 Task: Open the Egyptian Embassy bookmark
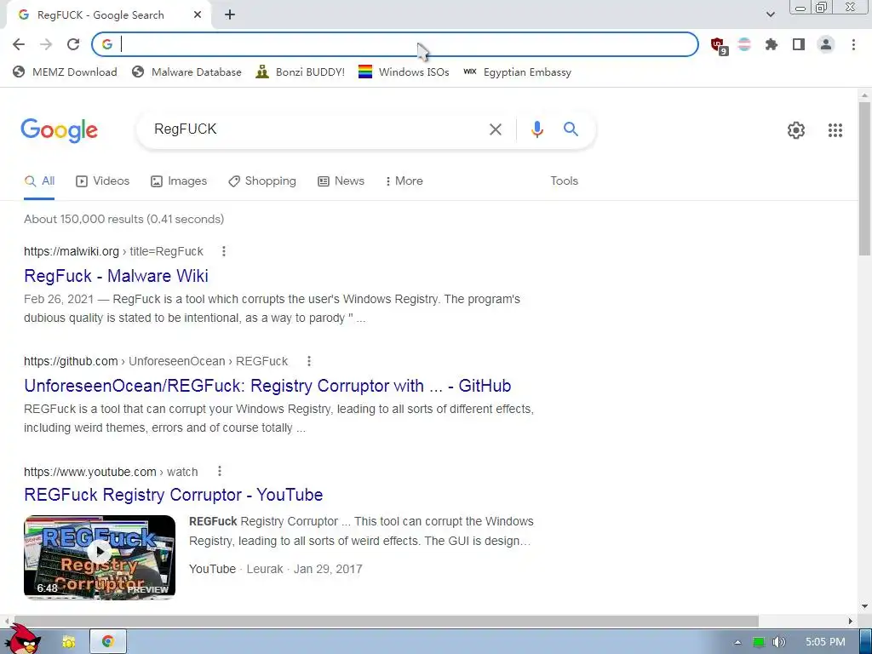point(517,72)
